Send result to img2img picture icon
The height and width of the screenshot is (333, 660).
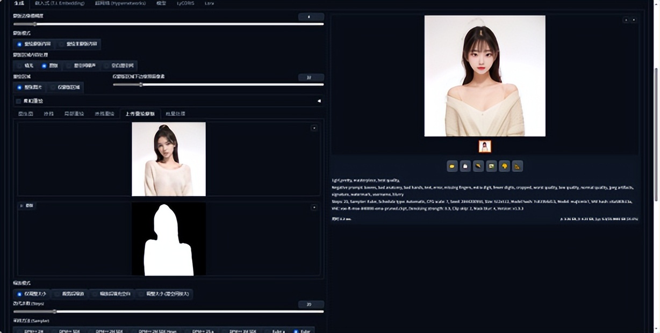click(491, 166)
